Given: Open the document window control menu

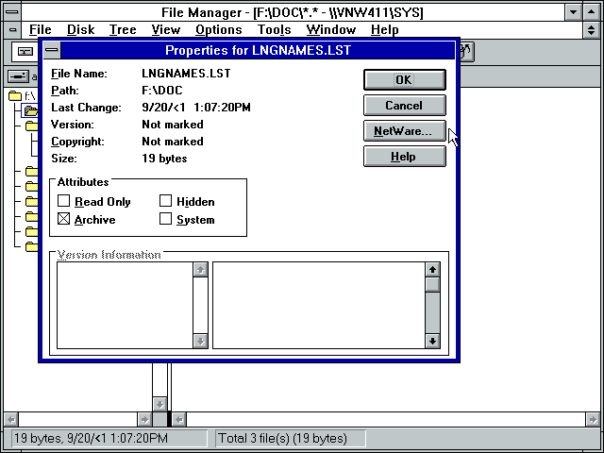Looking at the screenshot, I should [x=12, y=29].
